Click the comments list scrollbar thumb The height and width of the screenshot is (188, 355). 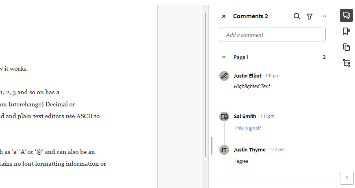212,146
